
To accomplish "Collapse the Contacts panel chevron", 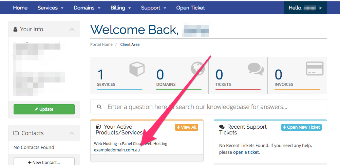I will (72, 133).
